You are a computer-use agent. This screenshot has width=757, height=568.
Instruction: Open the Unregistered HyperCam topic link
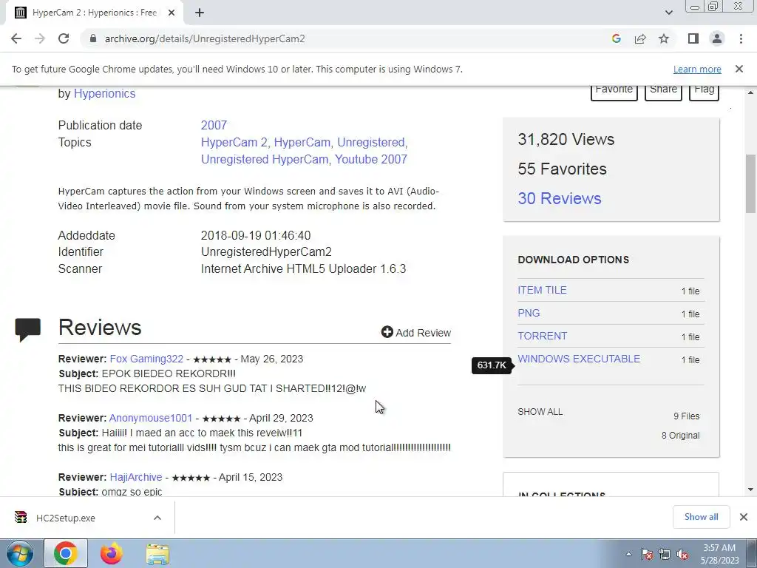point(265,160)
